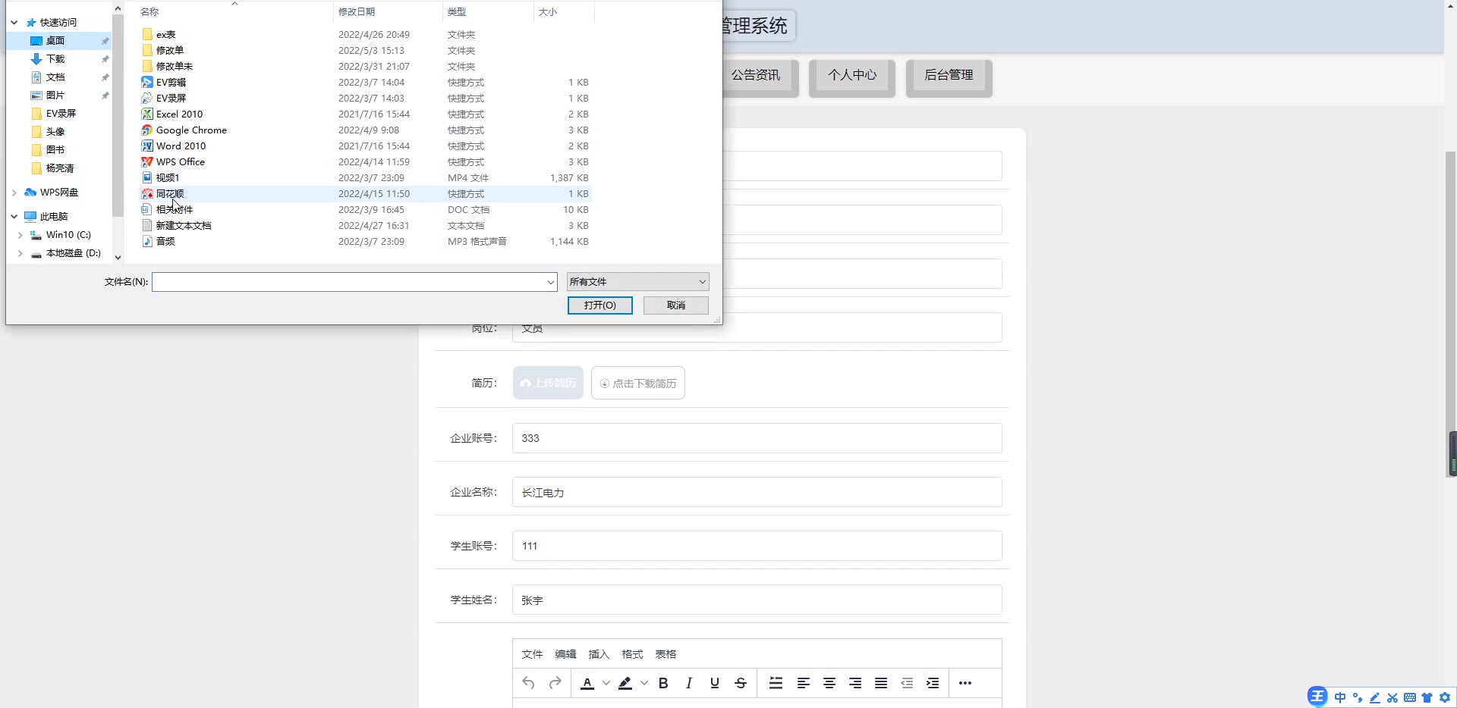Expand the Win10 (C:) drive node

[x=20, y=235]
